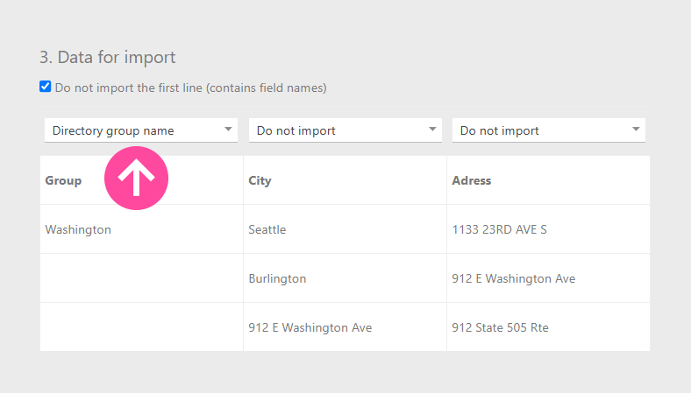The width and height of the screenshot is (691, 393).
Task: Click the 'Seattle' city cell
Action: coord(267,229)
